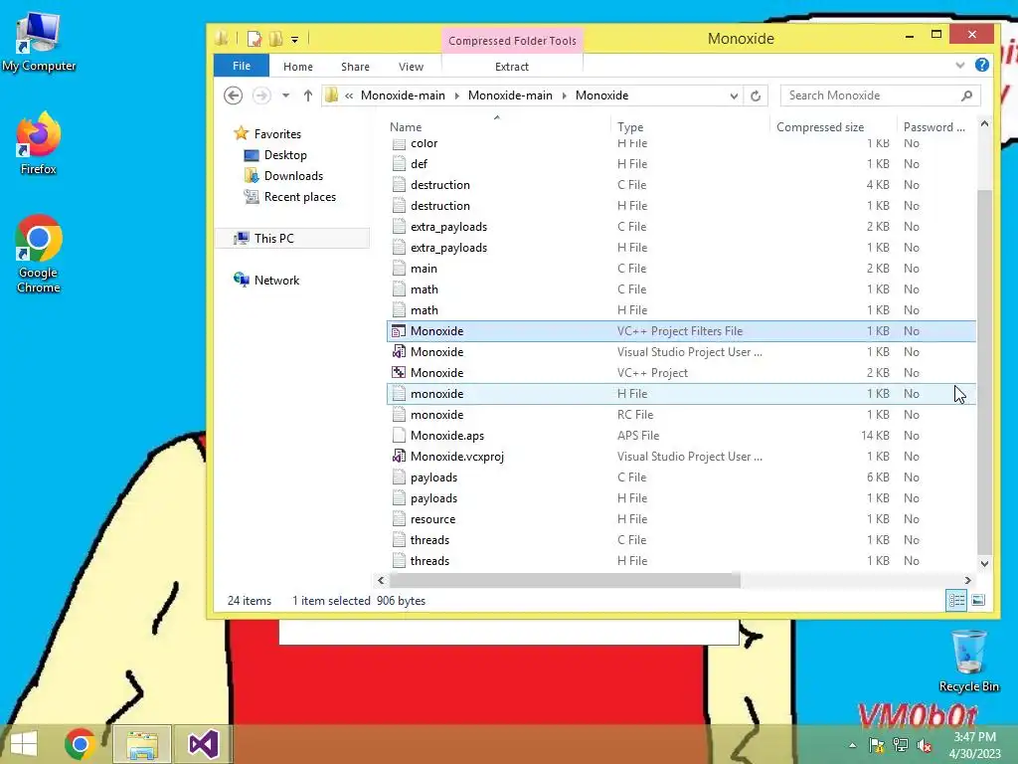Switch to Details view layout icon
Screen dimensions: 1018x764
point(956,600)
